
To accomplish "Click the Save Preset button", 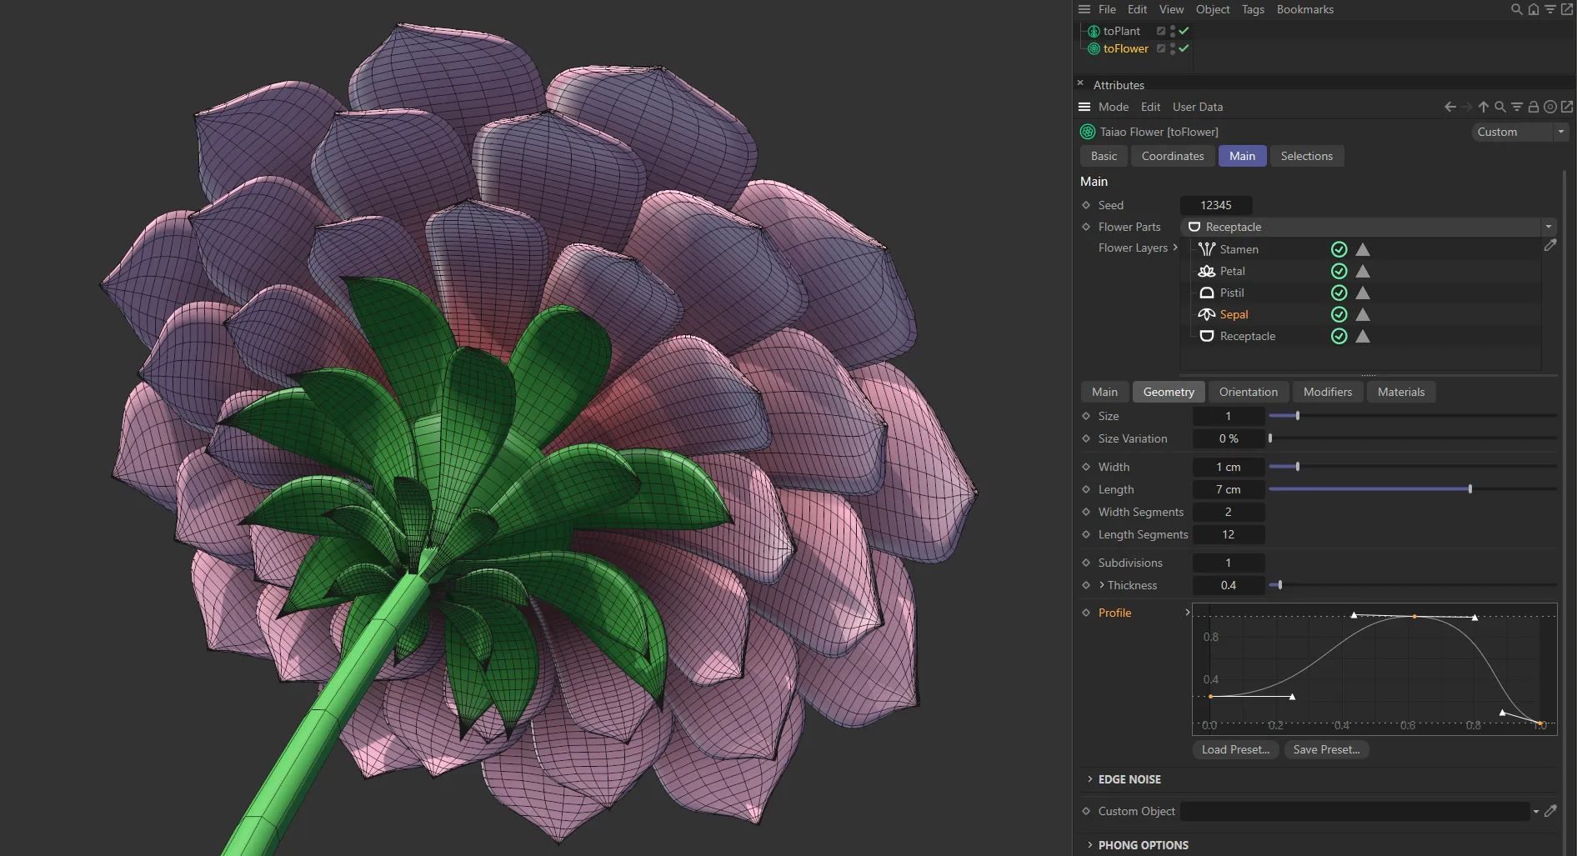I will pyautogui.click(x=1326, y=749).
